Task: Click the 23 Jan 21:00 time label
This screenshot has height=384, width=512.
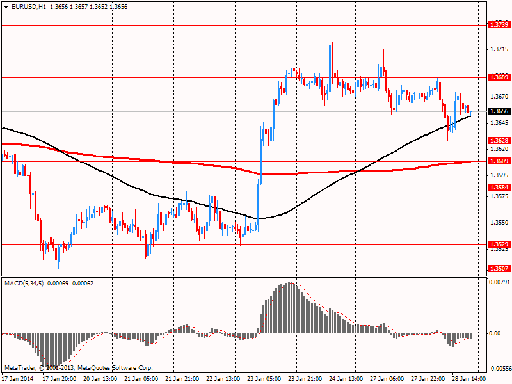Action: click(x=305, y=379)
